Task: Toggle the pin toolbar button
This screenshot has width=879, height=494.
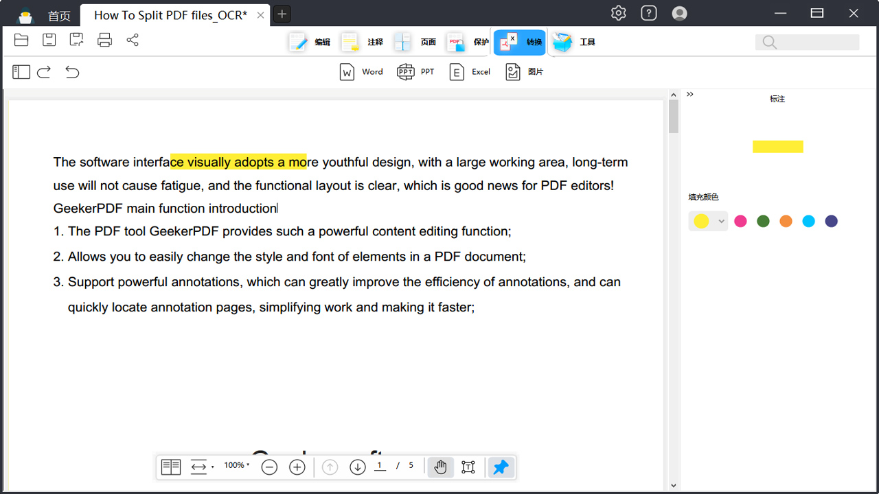Action: coord(501,467)
